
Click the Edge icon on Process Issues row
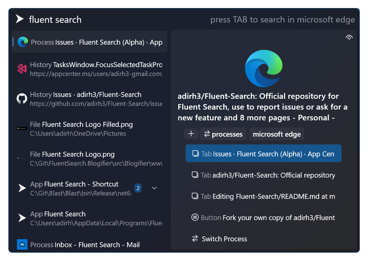pyautogui.click(x=23, y=42)
